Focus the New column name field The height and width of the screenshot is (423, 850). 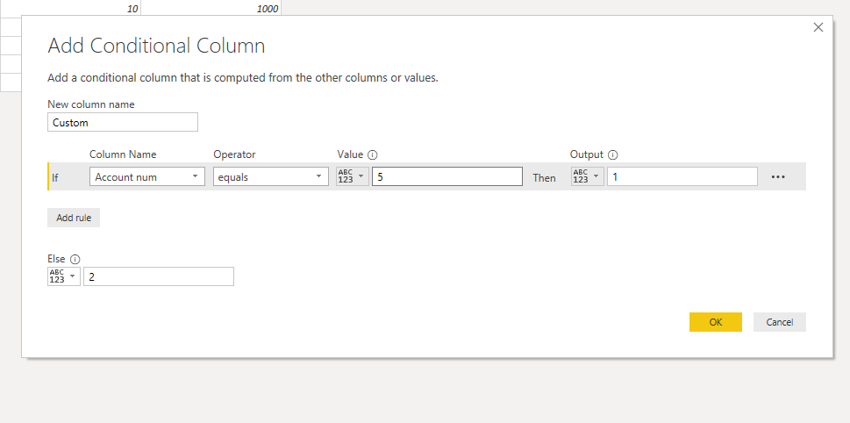[123, 122]
